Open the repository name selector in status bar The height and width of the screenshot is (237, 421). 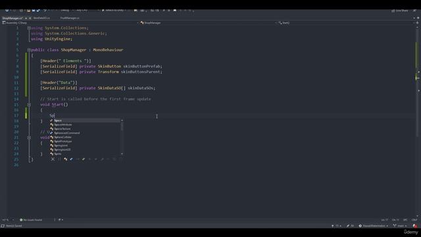coord(374,226)
